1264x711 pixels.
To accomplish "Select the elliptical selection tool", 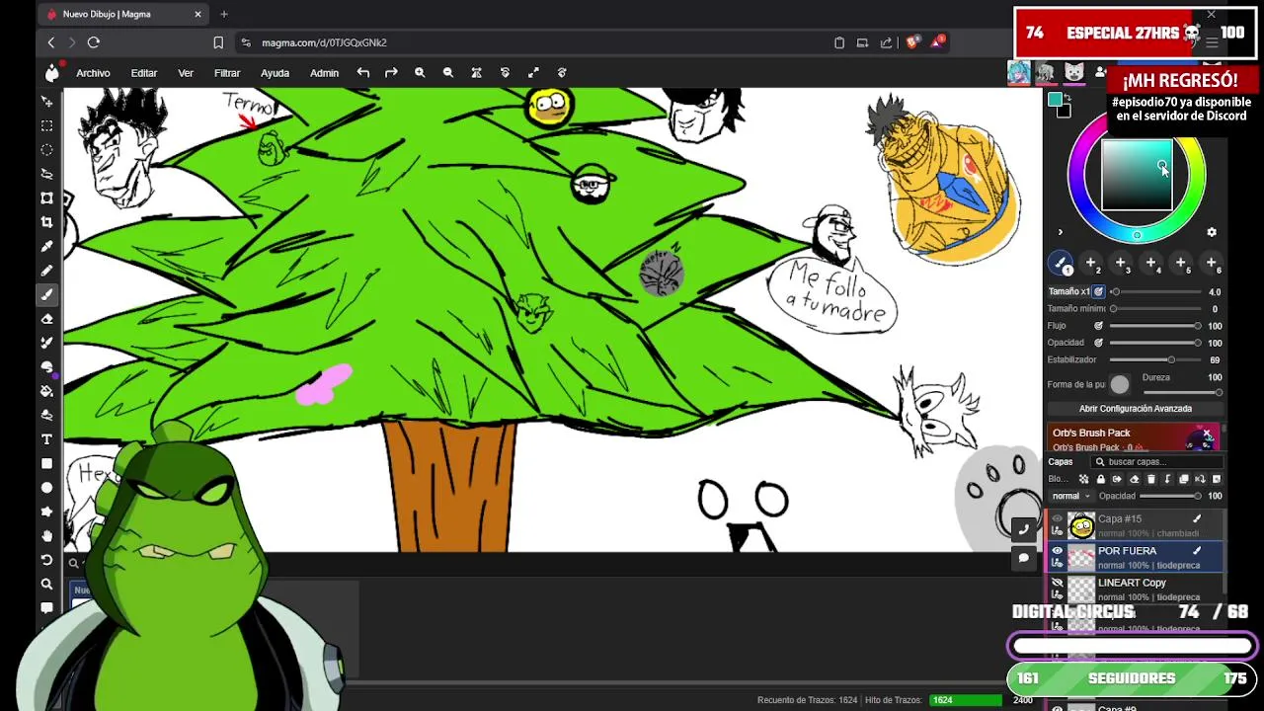I will 46,150.
